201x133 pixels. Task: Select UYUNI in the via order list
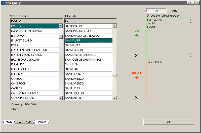tap(151, 23)
